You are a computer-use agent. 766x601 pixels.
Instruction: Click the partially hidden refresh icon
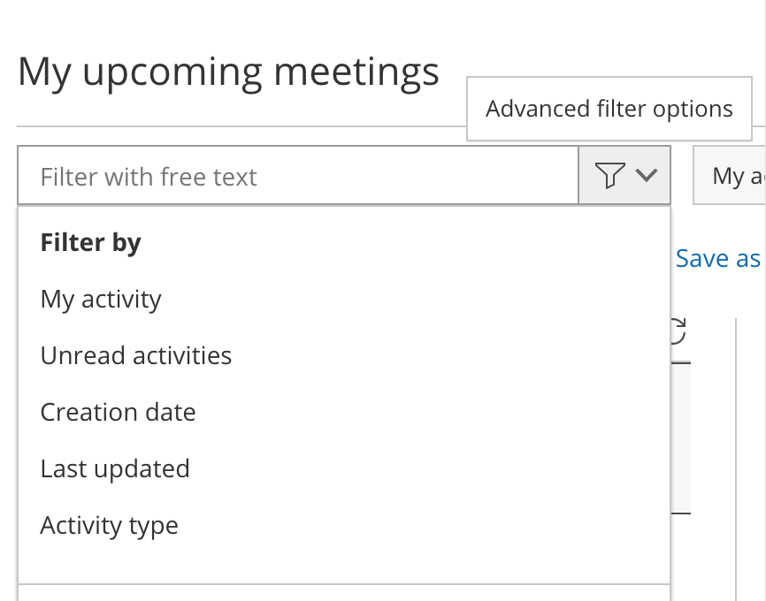(676, 331)
